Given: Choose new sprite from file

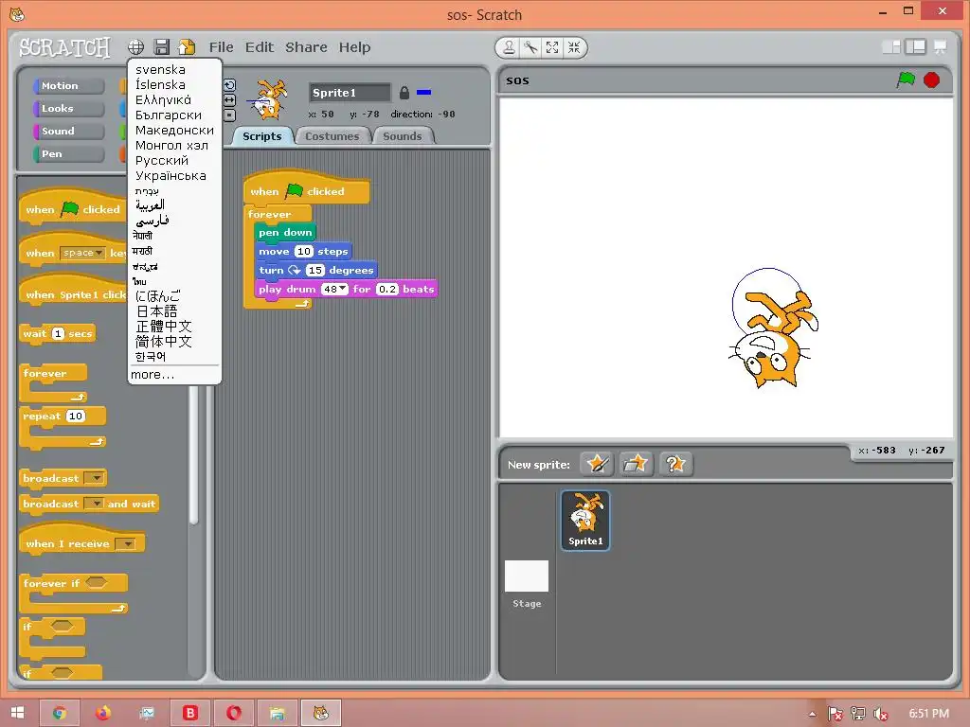Looking at the screenshot, I should click(x=636, y=464).
